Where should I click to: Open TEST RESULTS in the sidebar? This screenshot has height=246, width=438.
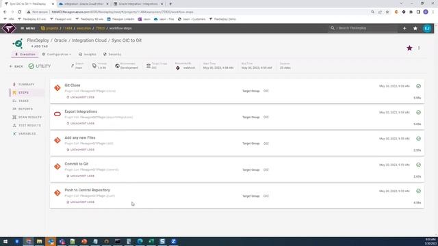pos(27,126)
